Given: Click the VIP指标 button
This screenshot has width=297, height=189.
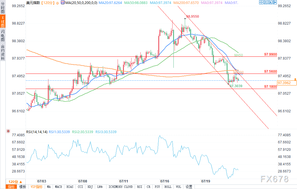Looking at the screenshot, I should (x=36, y=187).
